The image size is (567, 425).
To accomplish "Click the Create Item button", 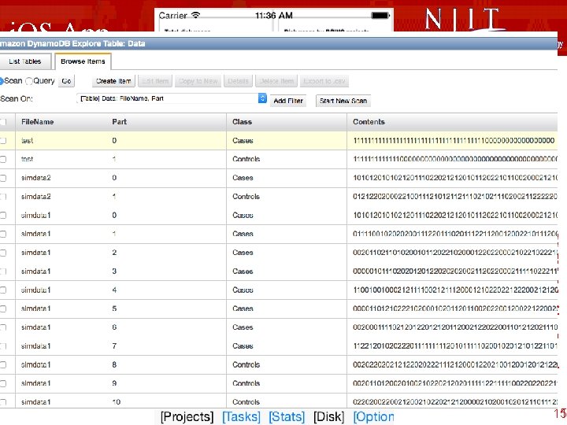I will coord(113,81).
